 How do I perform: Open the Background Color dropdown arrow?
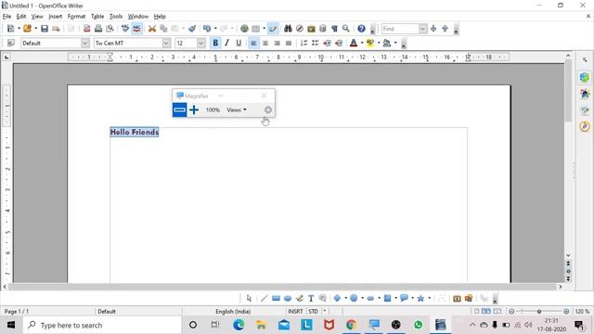pos(395,44)
